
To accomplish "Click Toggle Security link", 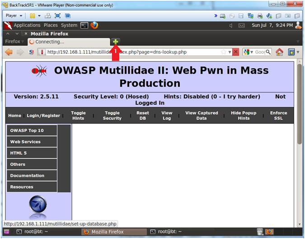I will (x=112, y=115).
